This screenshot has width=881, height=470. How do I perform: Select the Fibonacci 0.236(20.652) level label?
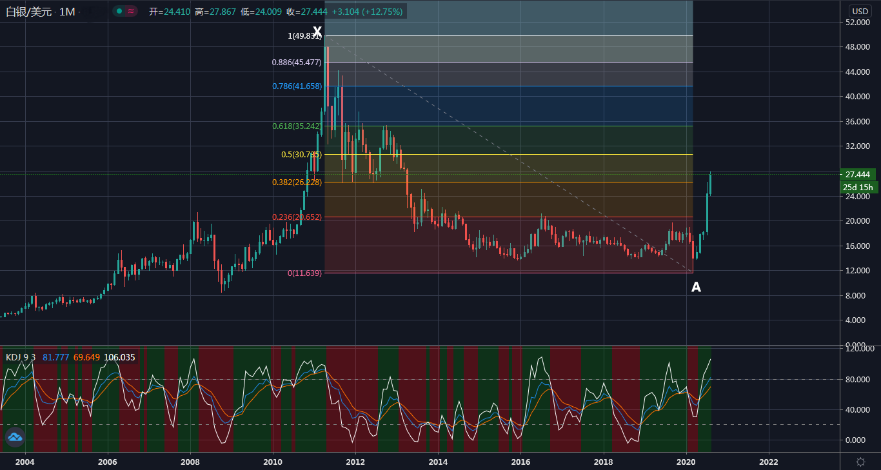297,217
